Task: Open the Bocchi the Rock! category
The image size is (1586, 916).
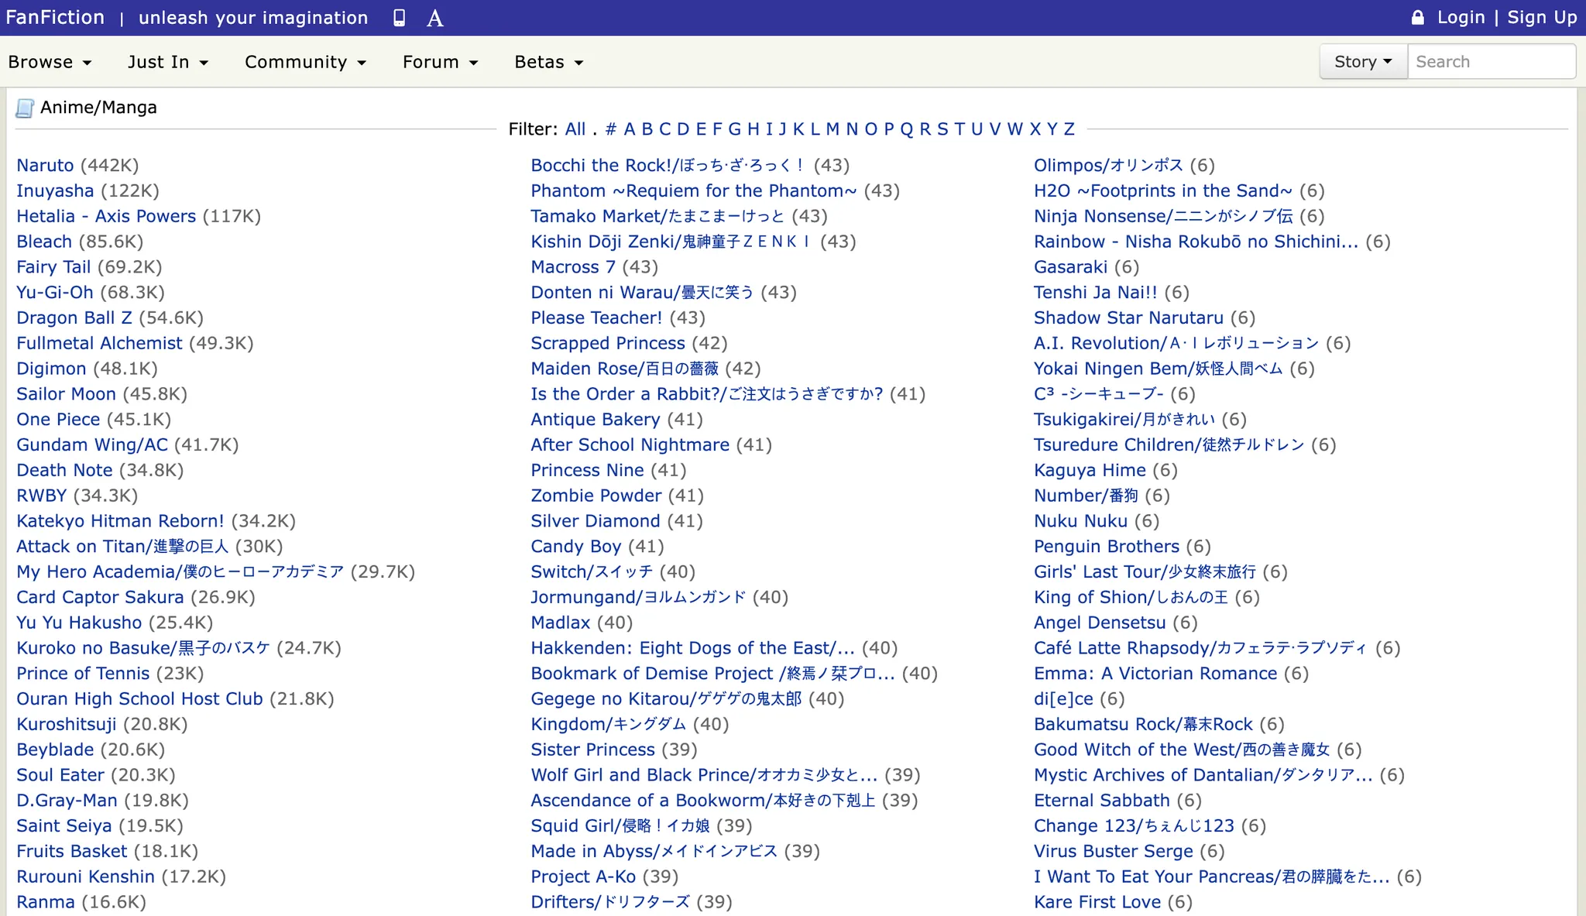Action: pyautogui.click(x=668, y=165)
